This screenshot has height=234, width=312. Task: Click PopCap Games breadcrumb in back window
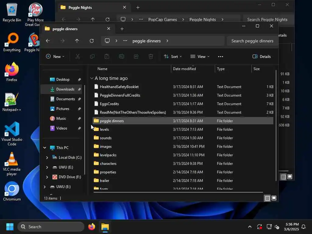(x=163, y=19)
